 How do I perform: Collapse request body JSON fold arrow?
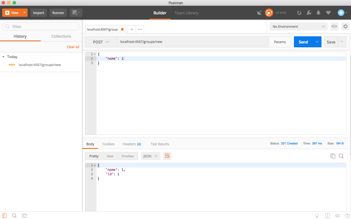(x=95, y=54)
